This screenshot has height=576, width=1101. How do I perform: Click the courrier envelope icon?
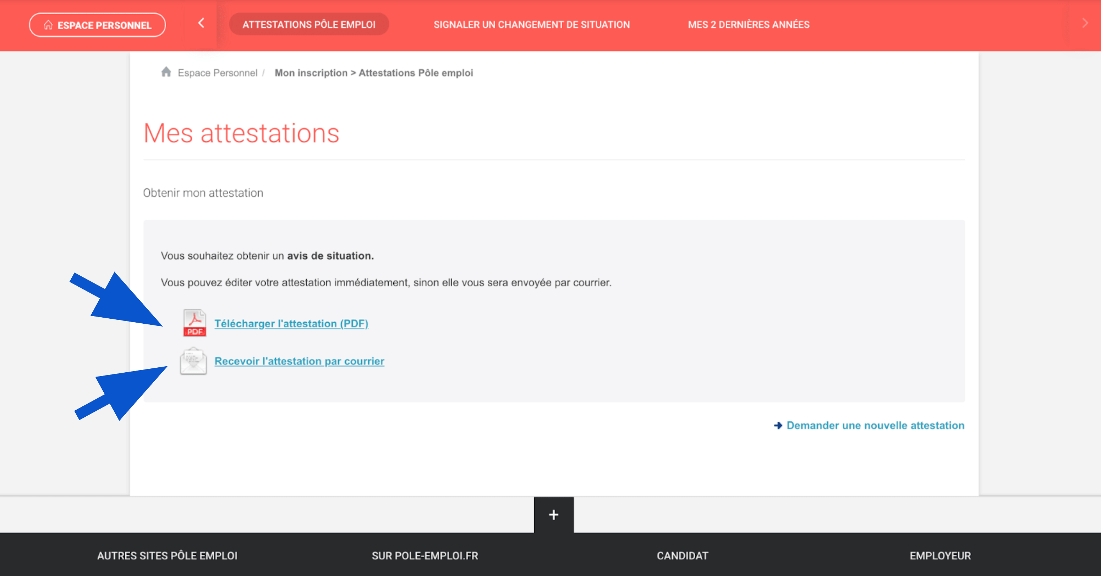pos(192,361)
